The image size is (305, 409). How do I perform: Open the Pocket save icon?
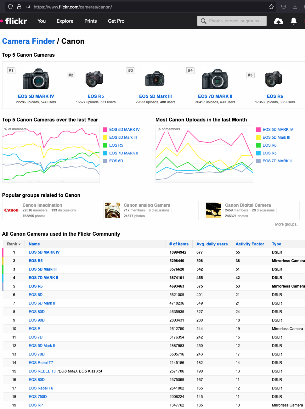click(284, 7)
